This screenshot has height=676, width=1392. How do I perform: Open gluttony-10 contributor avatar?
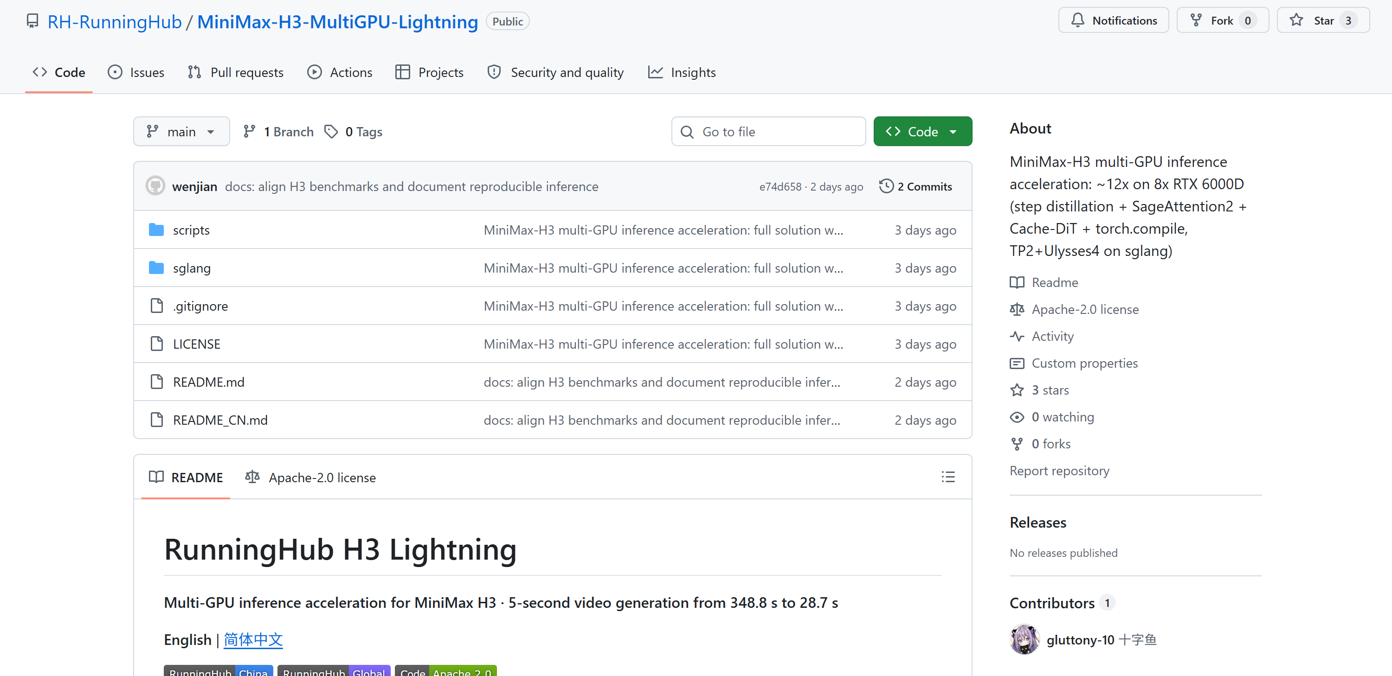pos(1024,639)
